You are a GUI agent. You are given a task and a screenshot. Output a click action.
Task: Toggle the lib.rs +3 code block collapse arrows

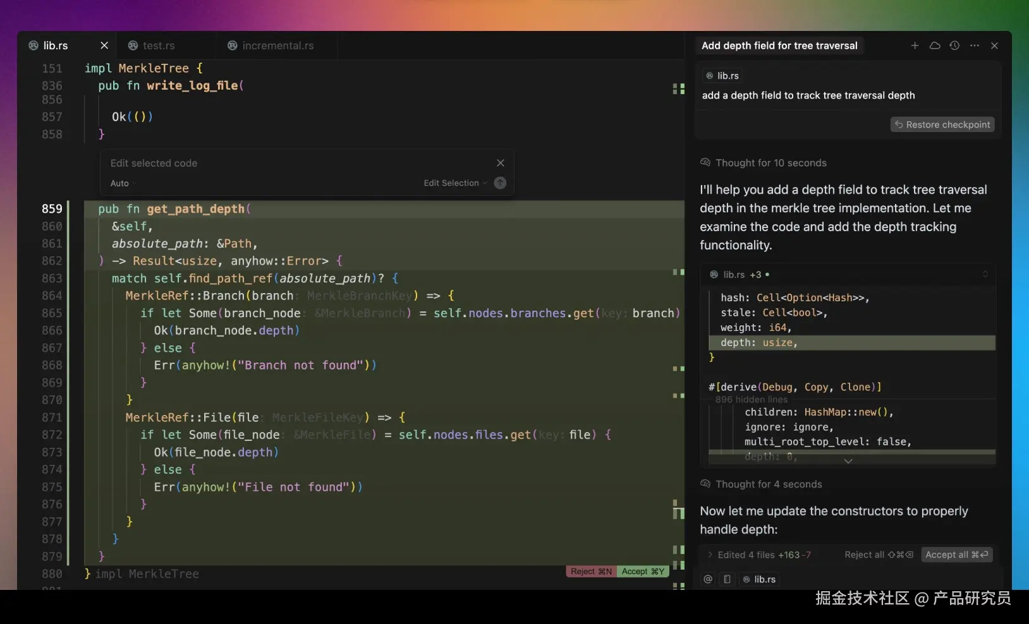tap(985, 274)
